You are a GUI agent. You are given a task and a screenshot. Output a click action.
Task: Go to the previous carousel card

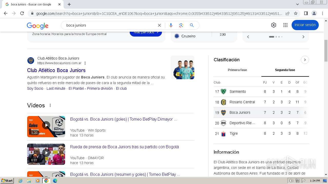tap(248, 37)
